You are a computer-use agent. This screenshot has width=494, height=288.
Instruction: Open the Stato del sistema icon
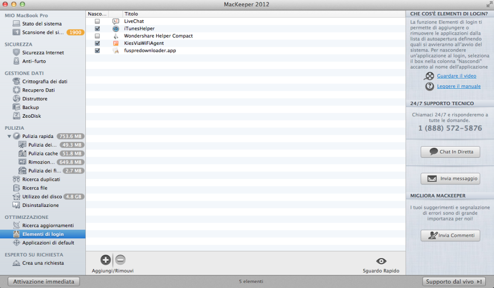tap(16, 24)
